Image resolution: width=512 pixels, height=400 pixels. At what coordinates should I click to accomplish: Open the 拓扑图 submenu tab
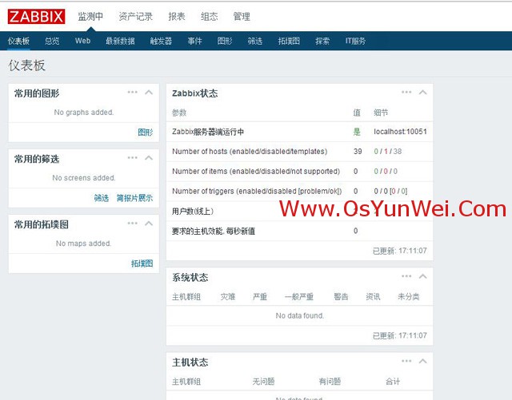pos(289,41)
